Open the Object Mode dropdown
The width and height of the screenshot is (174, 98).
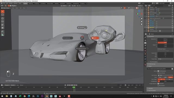point(6,8)
